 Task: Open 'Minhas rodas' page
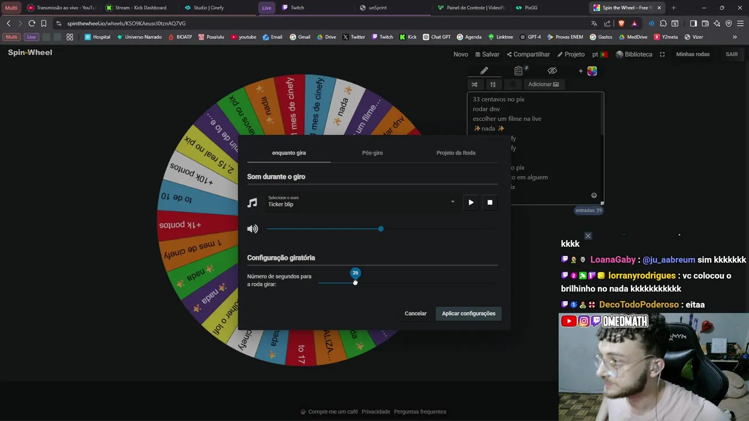coord(693,54)
